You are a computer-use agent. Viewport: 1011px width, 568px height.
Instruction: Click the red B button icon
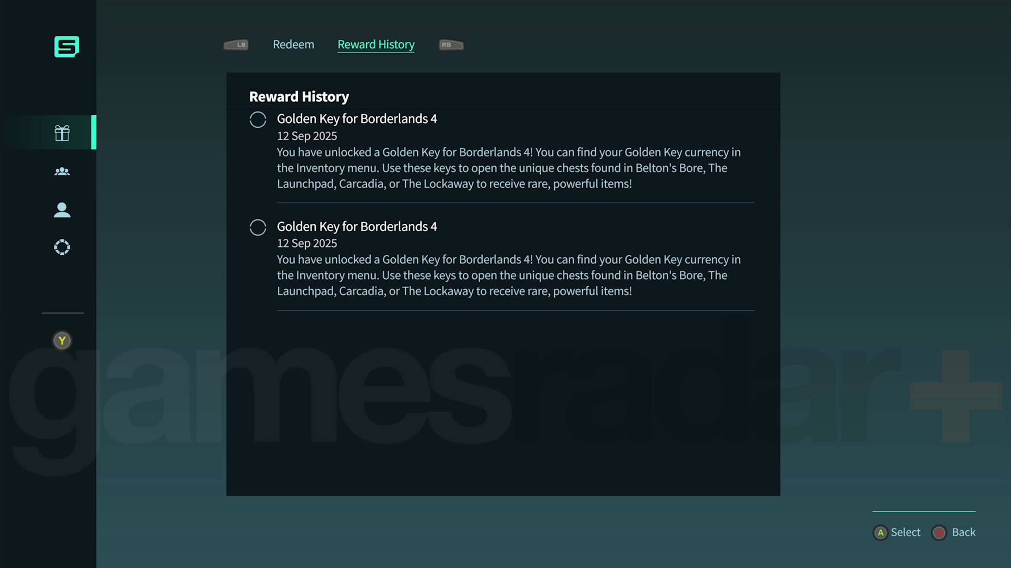pyautogui.click(x=939, y=533)
